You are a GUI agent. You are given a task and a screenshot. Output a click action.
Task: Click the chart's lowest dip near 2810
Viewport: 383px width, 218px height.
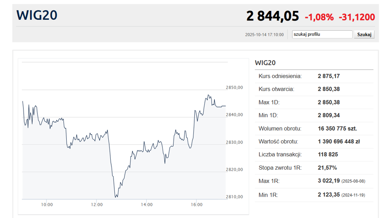[116, 197]
